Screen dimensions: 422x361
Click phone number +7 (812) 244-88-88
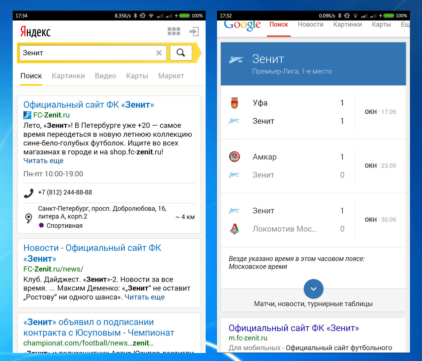pyautogui.click(x=65, y=192)
